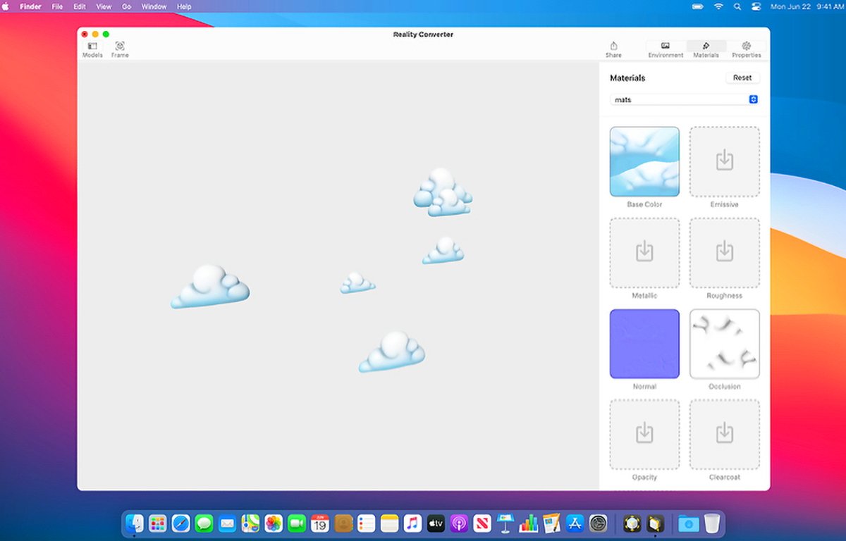Open Reminders from the Dock
This screenshot has width=846, height=541.
367,523
